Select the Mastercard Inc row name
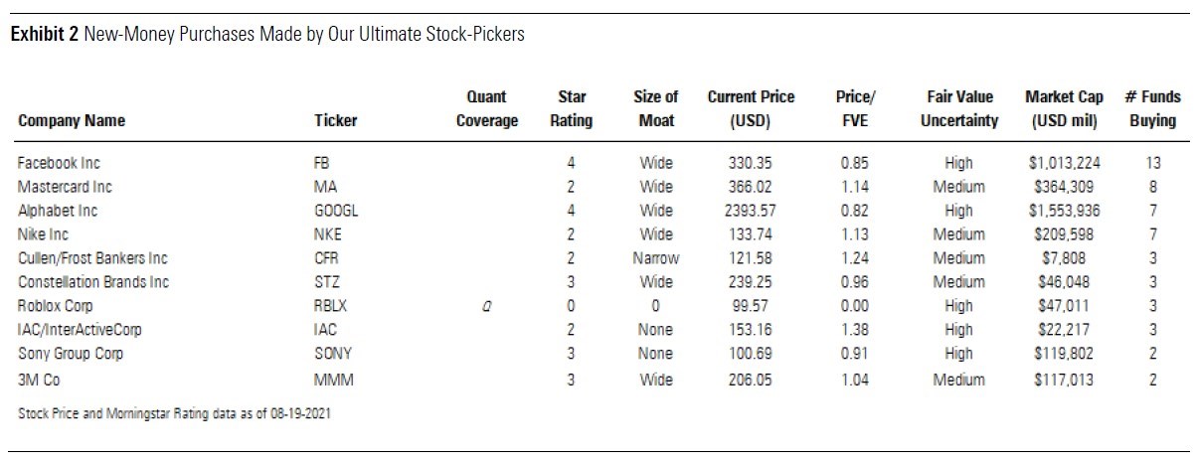This screenshot has width=1197, height=462. (65, 187)
